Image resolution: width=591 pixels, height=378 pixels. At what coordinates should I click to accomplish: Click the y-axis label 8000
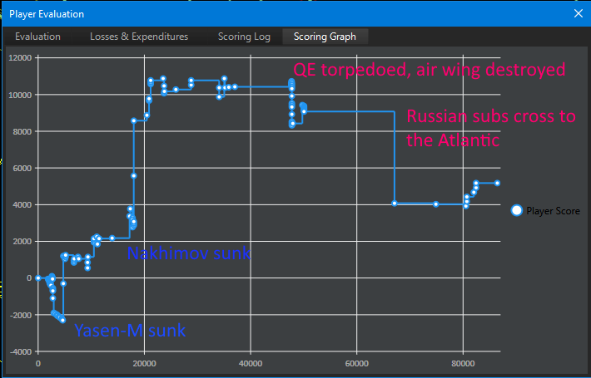click(22, 131)
